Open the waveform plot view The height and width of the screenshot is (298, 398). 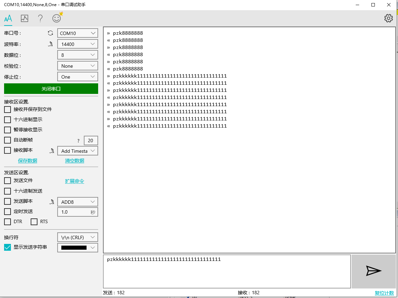point(24,18)
